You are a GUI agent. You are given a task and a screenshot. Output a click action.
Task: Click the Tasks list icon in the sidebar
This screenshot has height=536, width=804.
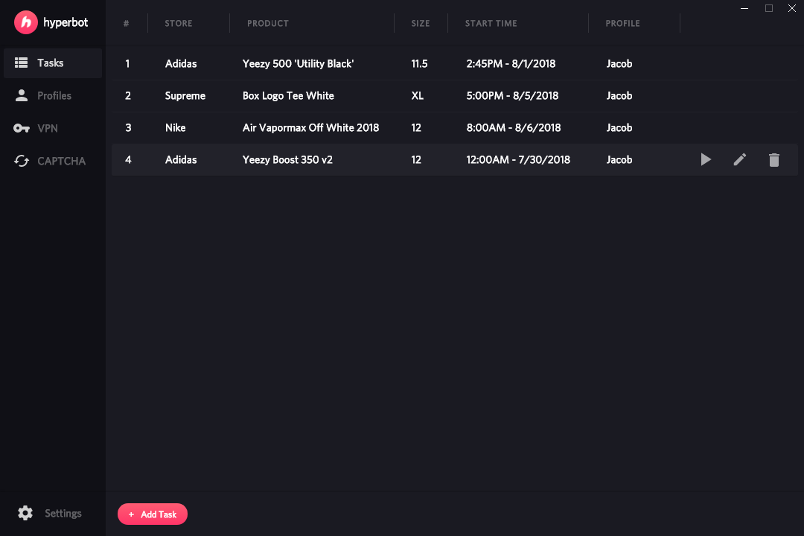[21, 63]
